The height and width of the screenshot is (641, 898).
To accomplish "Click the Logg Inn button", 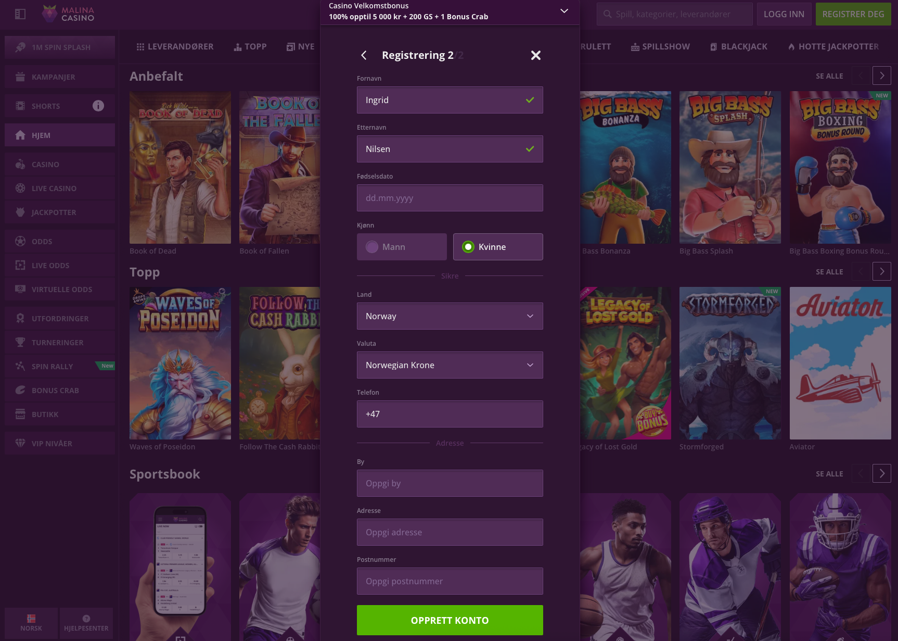I will pos(784,14).
